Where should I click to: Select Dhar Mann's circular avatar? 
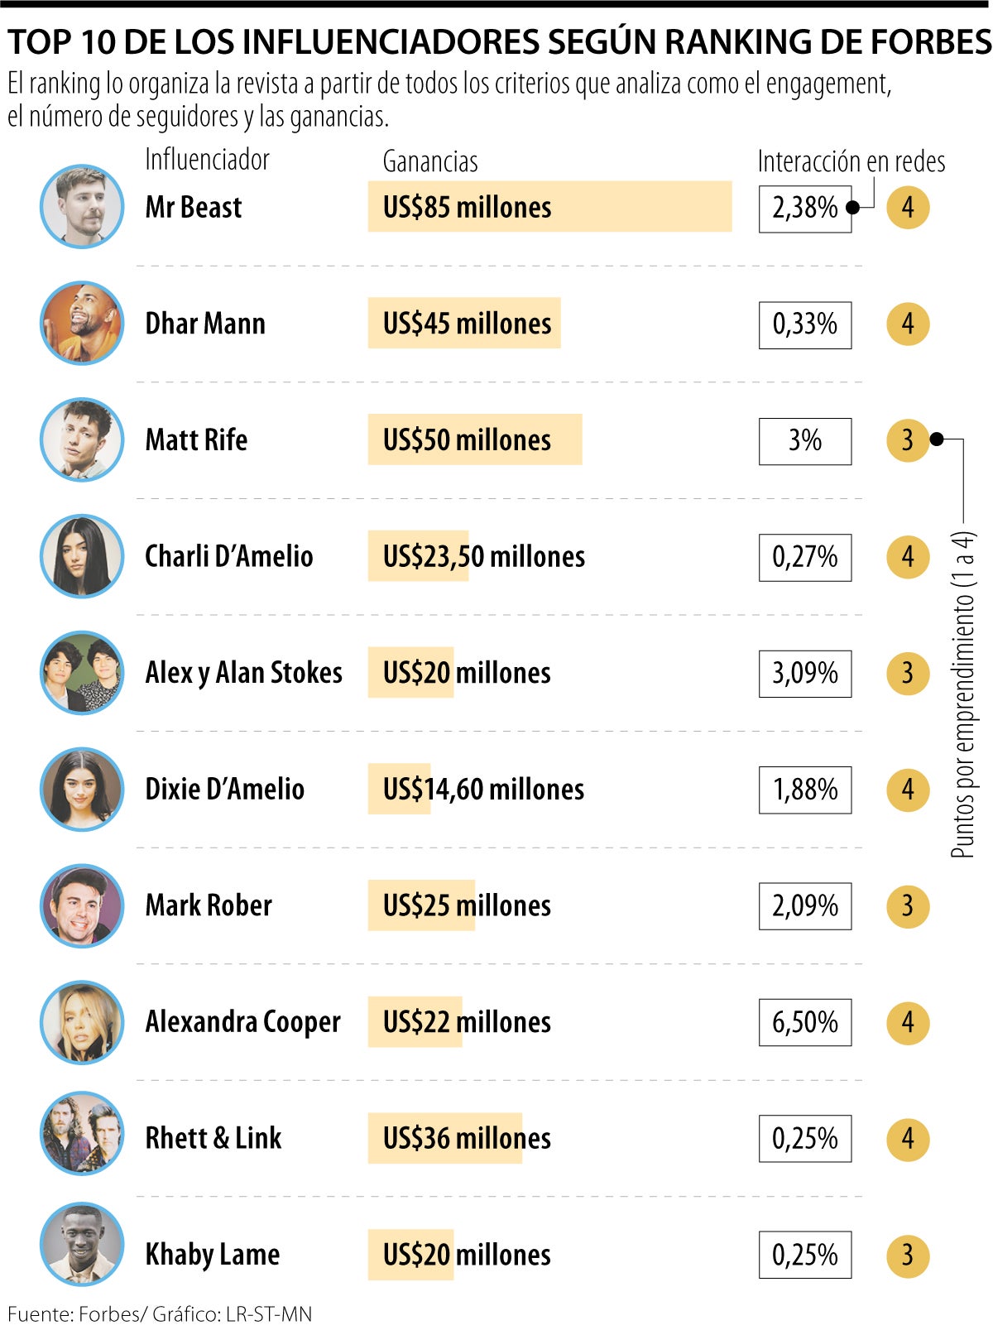pyautogui.click(x=82, y=323)
